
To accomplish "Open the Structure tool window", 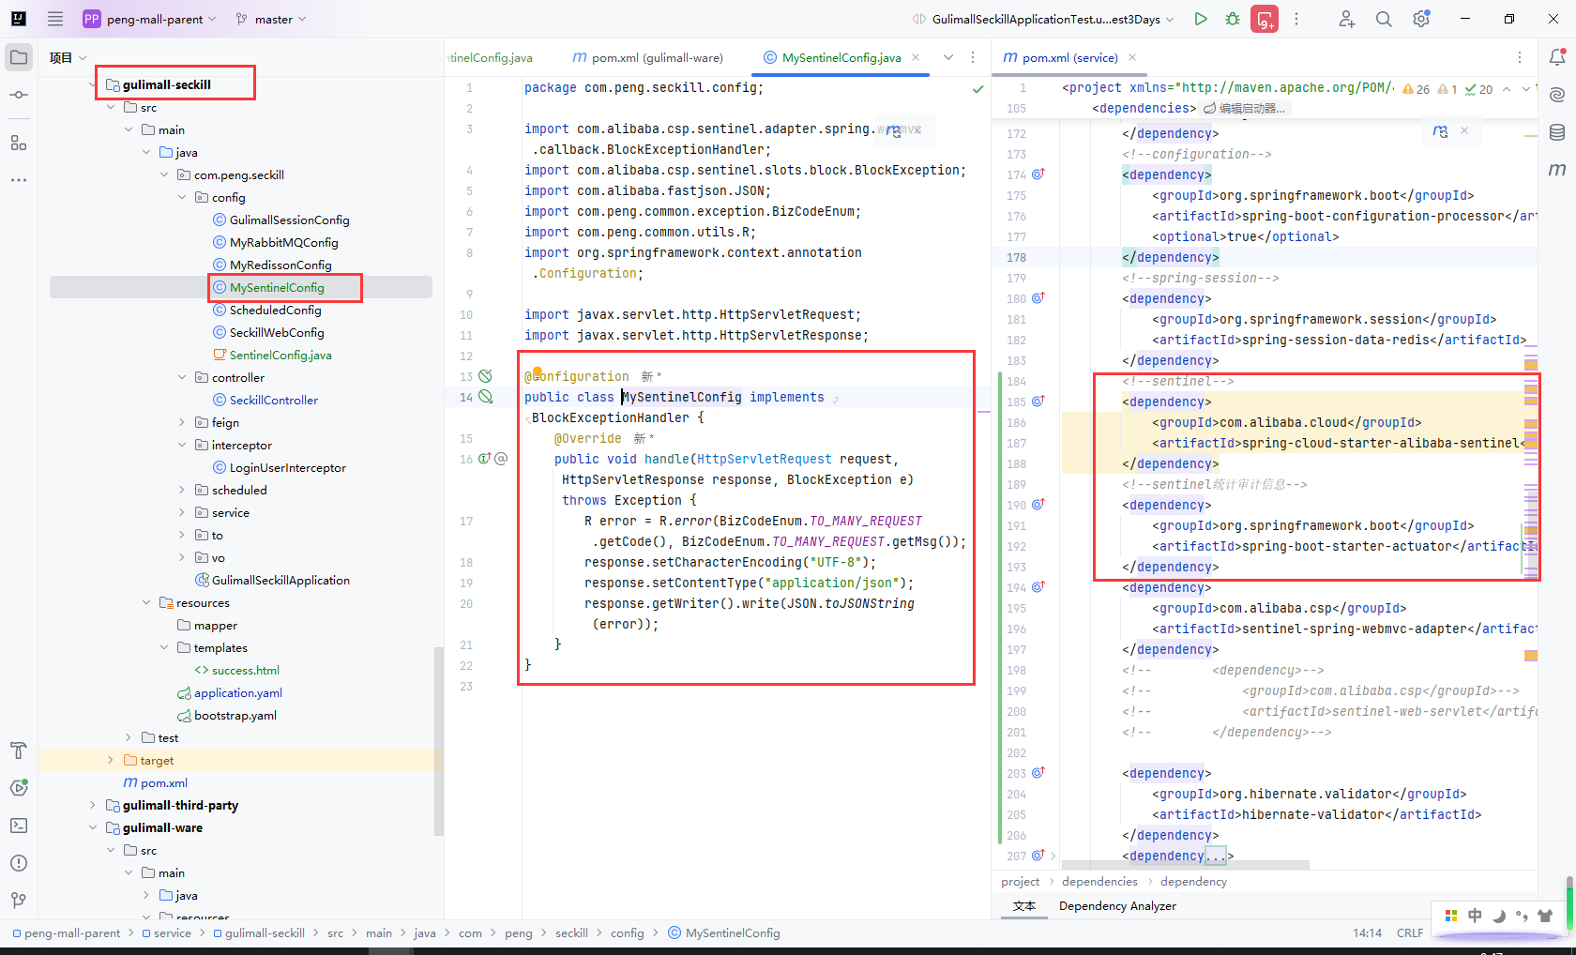I will [x=19, y=143].
